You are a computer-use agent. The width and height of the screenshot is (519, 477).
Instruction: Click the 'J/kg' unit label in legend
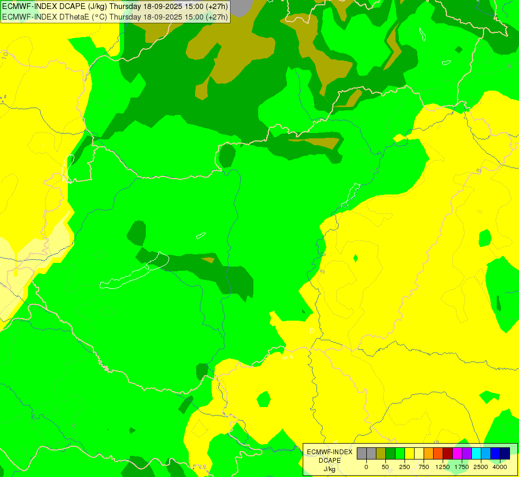click(330, 469)
